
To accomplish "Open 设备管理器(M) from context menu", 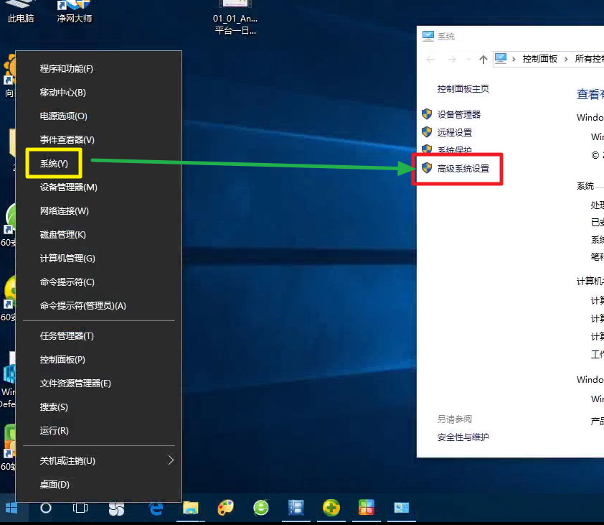I will 69,187.
